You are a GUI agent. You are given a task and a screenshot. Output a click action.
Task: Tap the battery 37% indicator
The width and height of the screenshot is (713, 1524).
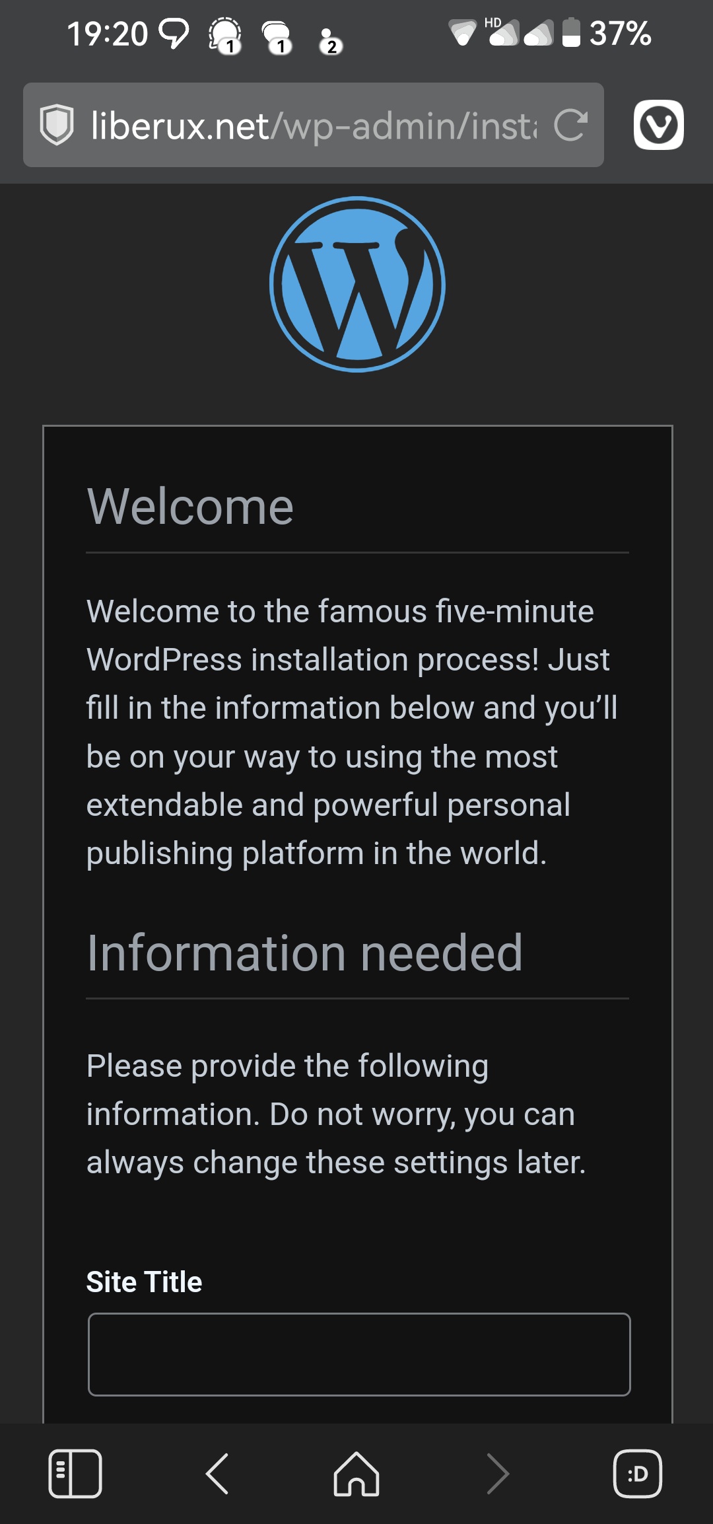tap(607, 33)
